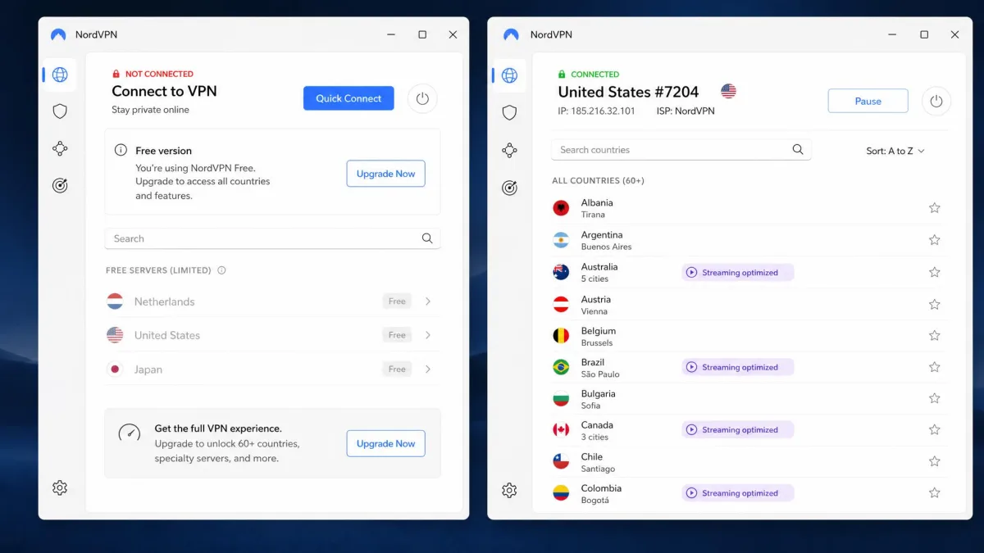The width and height of the screenshot is (984, 553).
Task: Open the Sort: A to Z dropdown
Action: (x=895, y=151)
